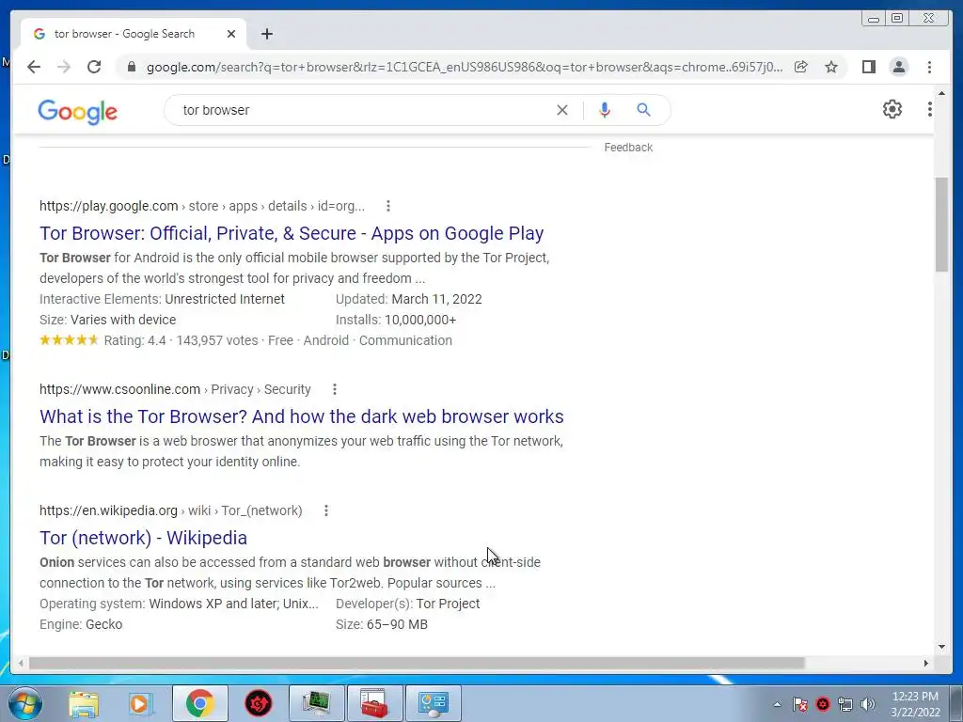Open more options for play.google.com result
The width and height of the screenshot is (963, 722).
tap(387, 206)
